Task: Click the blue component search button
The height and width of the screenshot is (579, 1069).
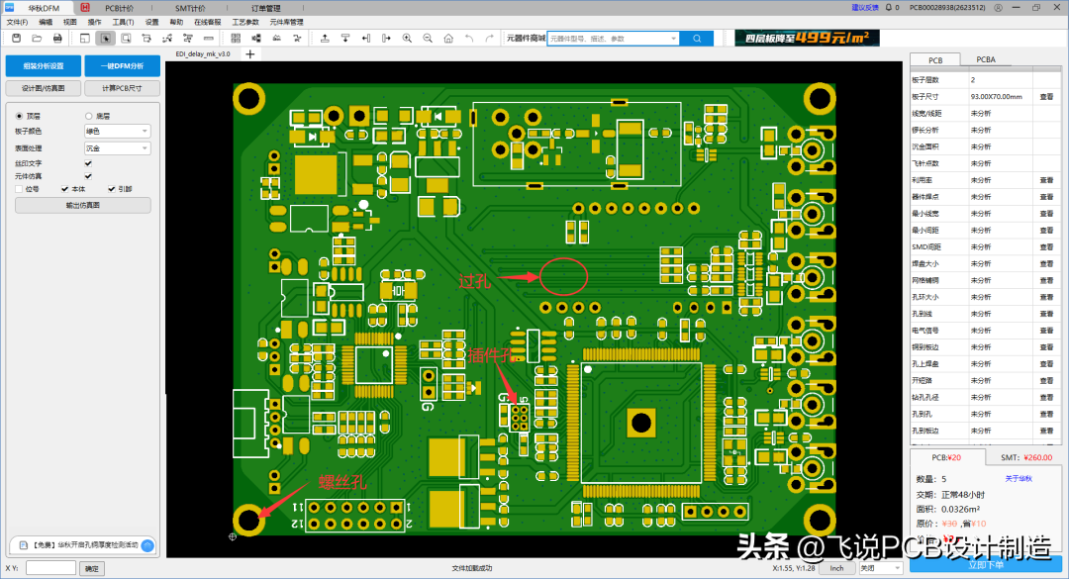Action: point(696,39)
